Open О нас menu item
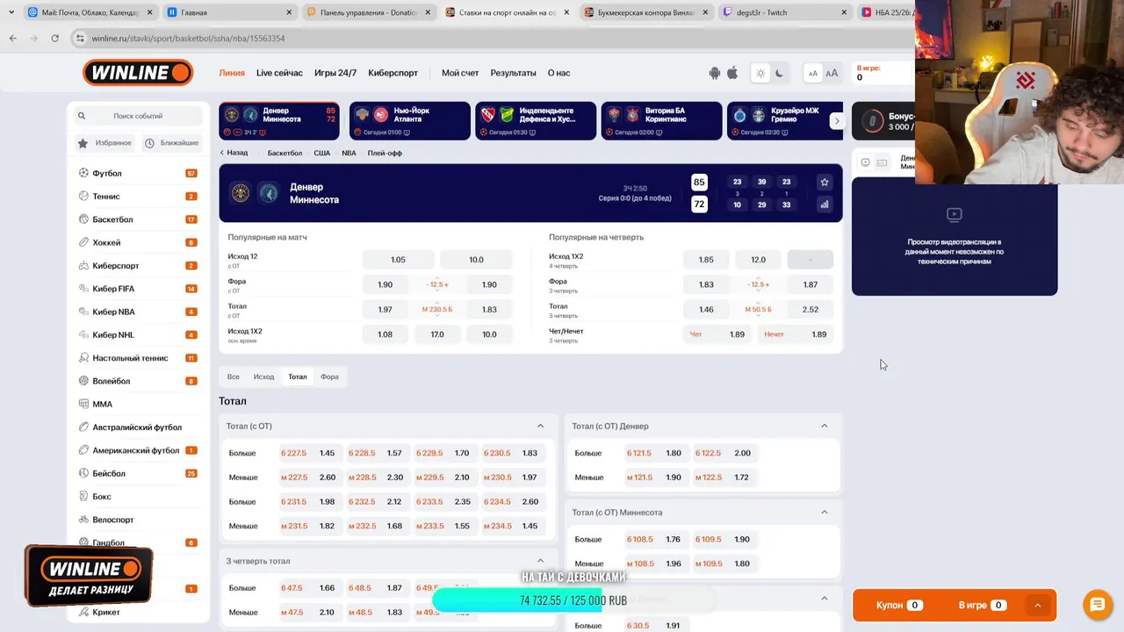 558,73
